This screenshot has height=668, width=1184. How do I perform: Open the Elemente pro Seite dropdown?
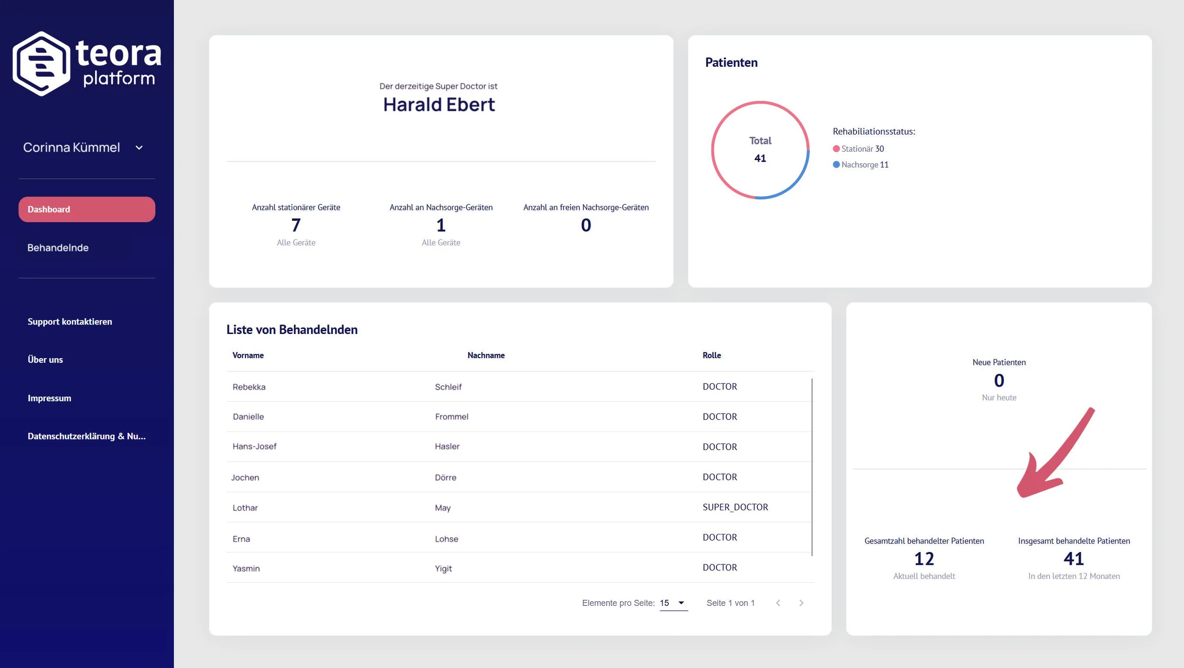coord(673,603)
